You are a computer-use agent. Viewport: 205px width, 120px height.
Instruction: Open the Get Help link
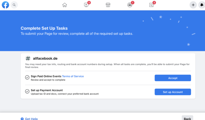pyautogui.click(x=31, y=119)
